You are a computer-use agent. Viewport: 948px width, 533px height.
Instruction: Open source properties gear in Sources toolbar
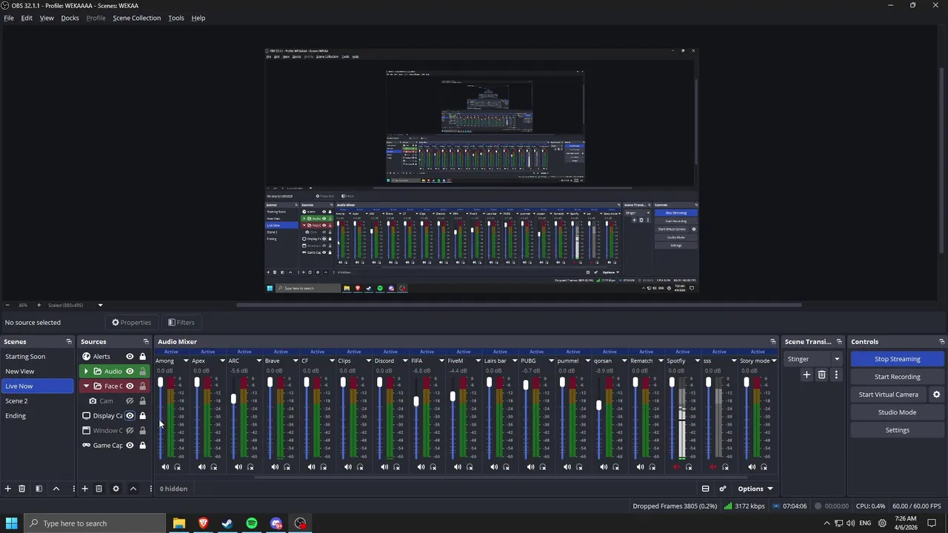[116, 489]
